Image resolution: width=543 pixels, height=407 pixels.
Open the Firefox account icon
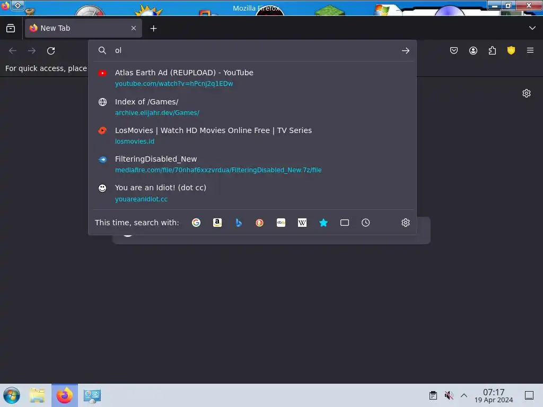point(473,50)
